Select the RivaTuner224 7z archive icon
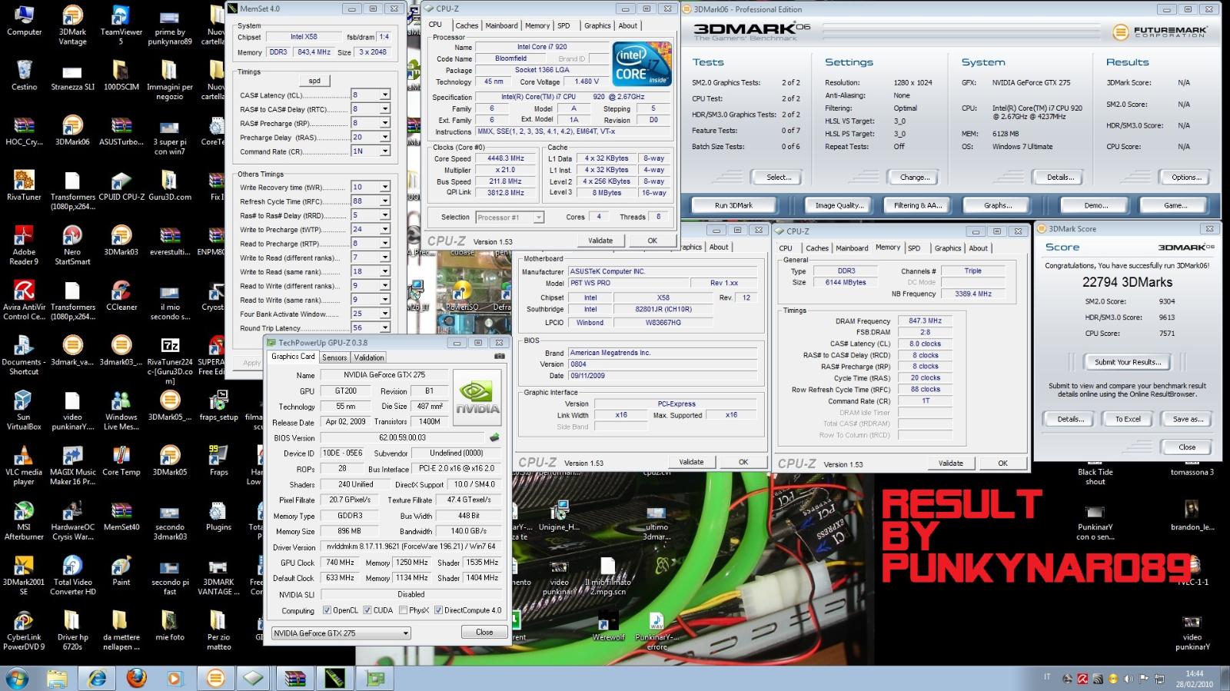 click(x=170, y=360)
